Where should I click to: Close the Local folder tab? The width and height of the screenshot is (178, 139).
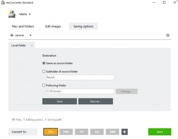point(32,45)
